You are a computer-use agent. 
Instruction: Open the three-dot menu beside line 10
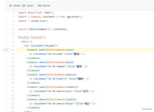pyautogui.click(x=6, y=50)
